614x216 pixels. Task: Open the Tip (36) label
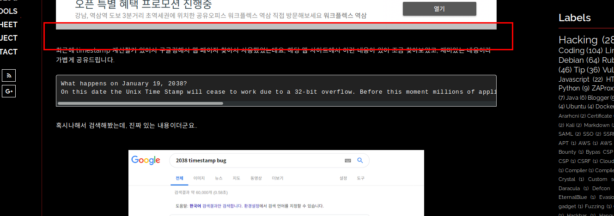[x=587, y=70]
